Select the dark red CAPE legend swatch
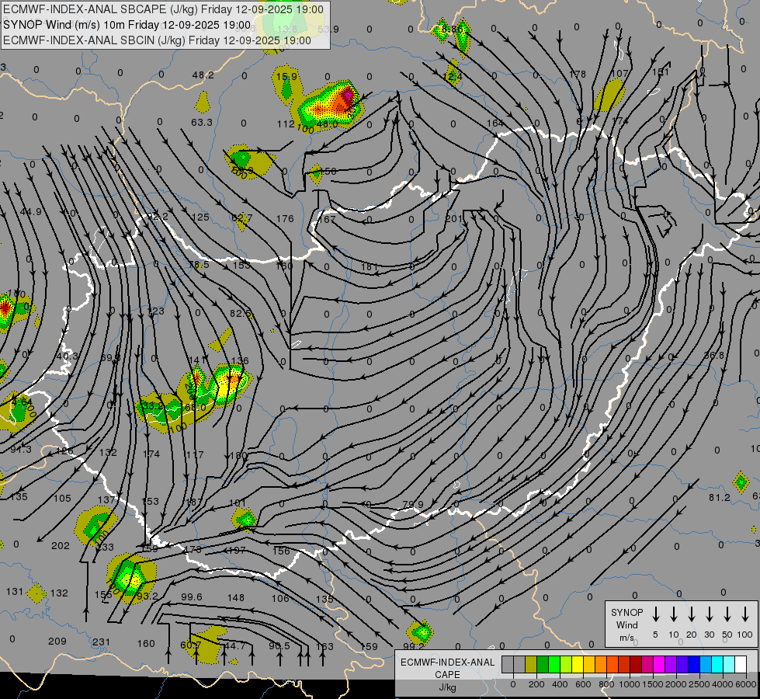The image size is (760, 699). (636, 665)
